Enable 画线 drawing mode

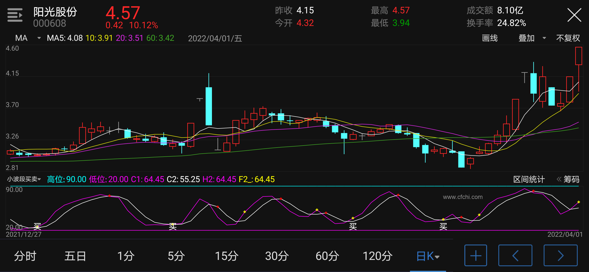490,38
